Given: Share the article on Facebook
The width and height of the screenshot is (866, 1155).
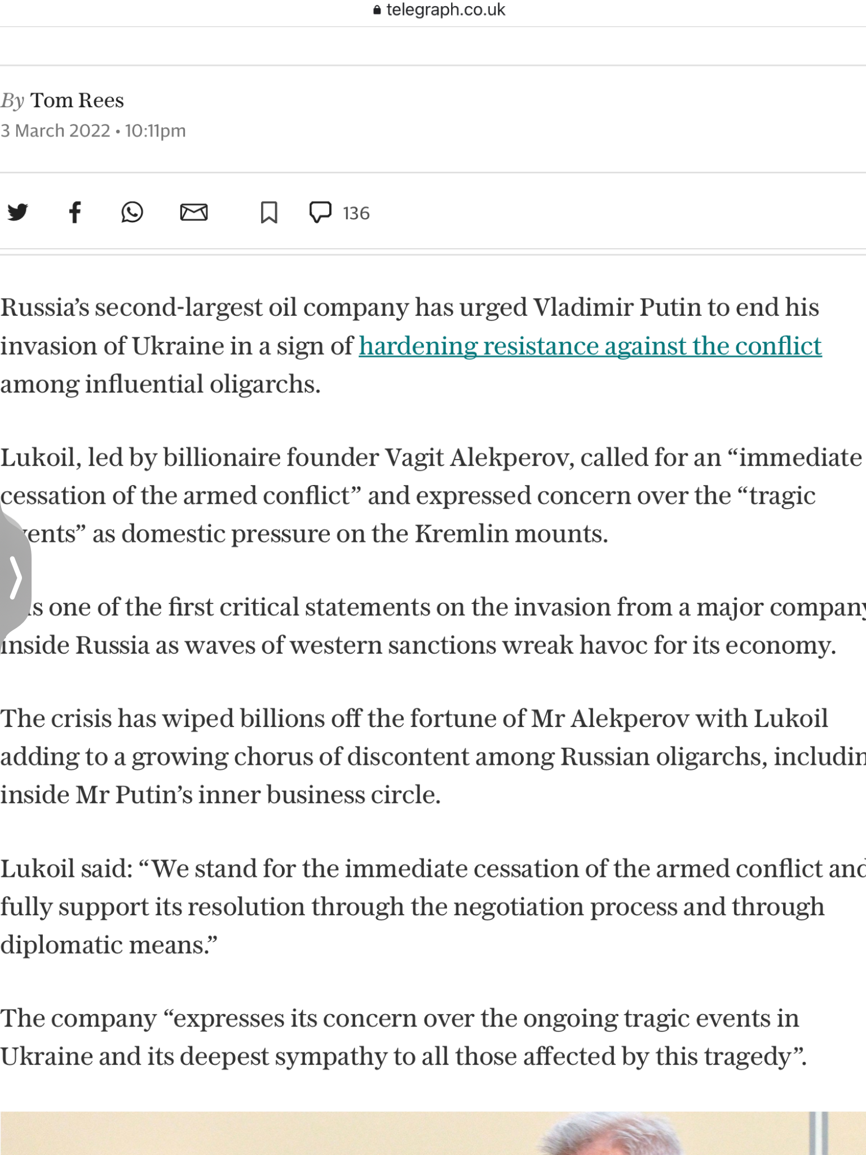Looking at the screenshot, I should point(75,213).
